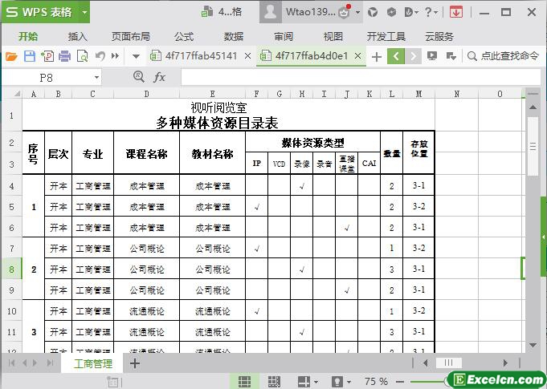Select row 8 header
547x389 pixels.
click(12, 269)
